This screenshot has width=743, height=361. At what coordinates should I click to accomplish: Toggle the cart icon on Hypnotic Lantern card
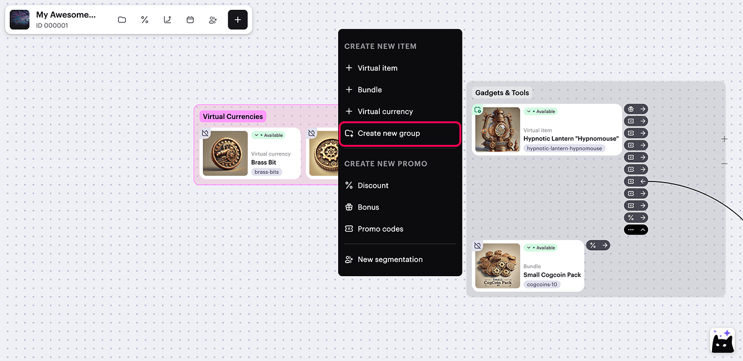click(x=477, y=110)
